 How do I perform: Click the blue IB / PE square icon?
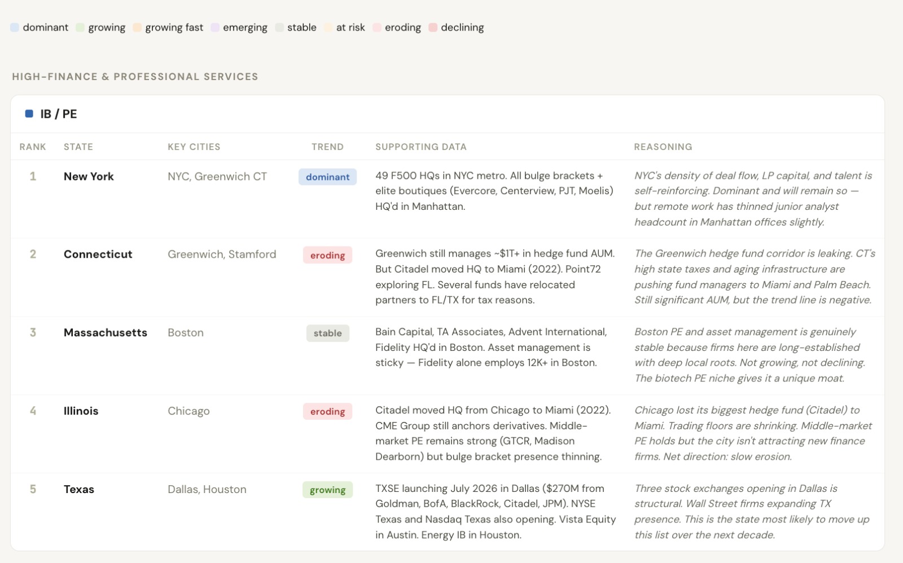pos(29,114)
